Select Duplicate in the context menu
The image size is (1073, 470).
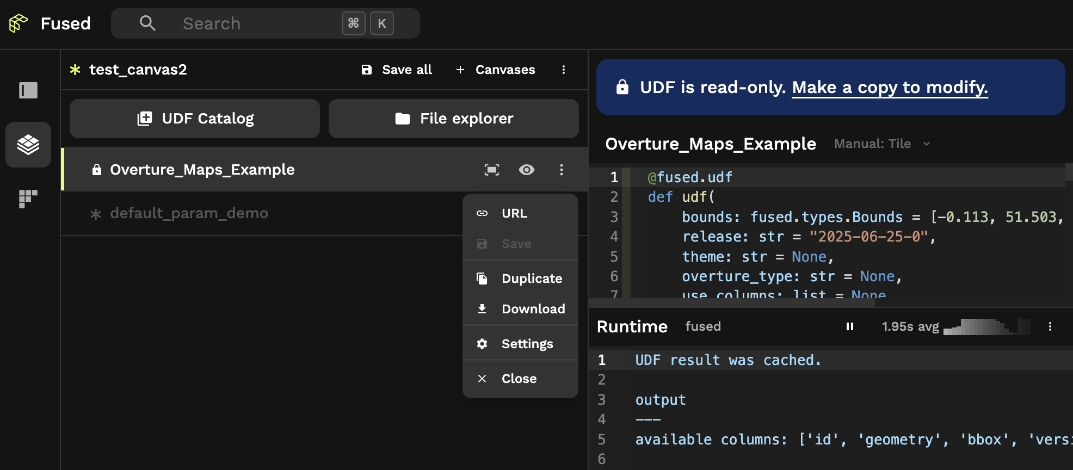coord(531,279)
